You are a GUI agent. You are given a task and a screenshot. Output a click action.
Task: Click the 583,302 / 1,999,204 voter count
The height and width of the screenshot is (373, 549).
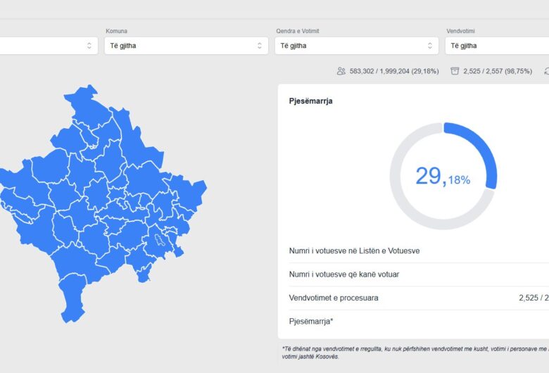click(x=393, y=71)
